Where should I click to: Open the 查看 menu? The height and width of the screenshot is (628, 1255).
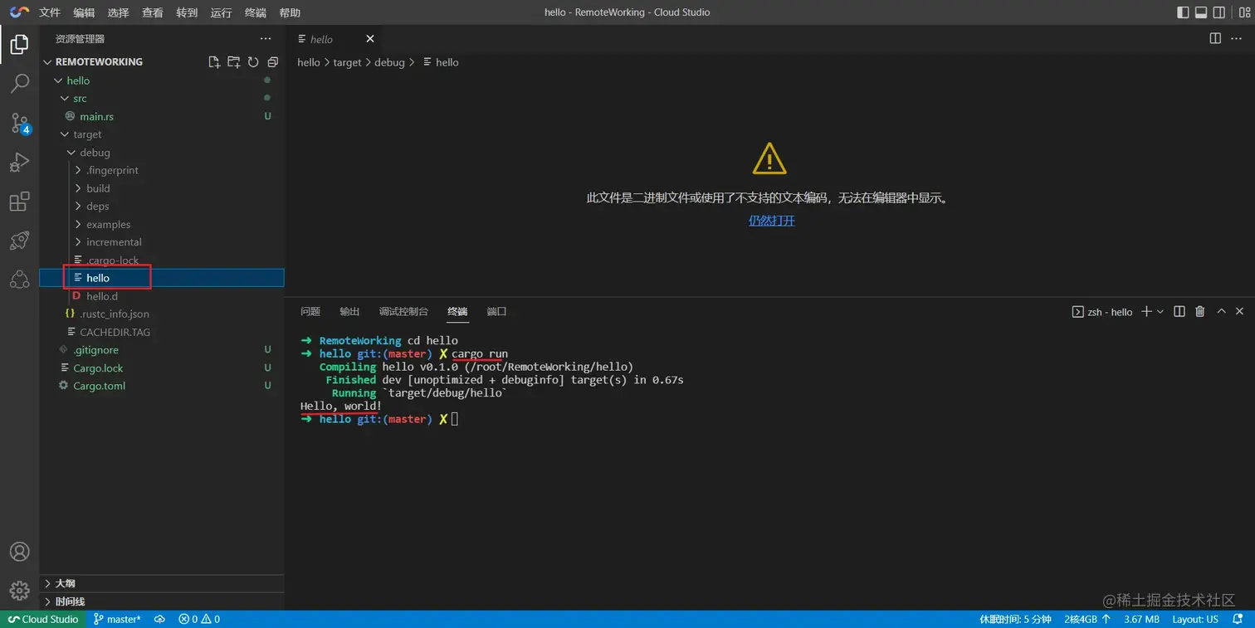(153, 12)
